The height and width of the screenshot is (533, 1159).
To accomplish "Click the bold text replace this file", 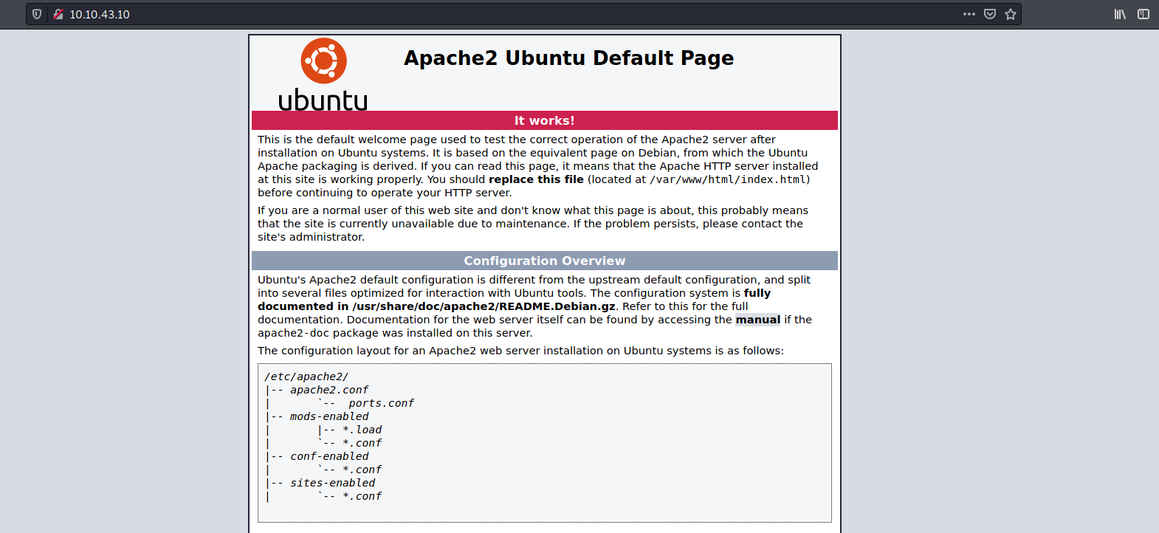I will [x=536, y=179].
